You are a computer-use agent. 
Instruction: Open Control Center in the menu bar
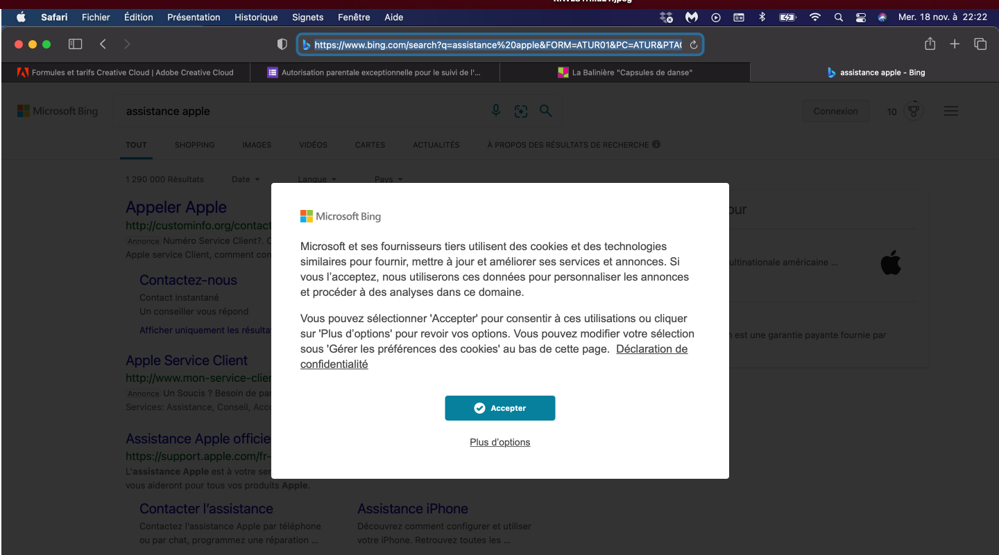861,17
